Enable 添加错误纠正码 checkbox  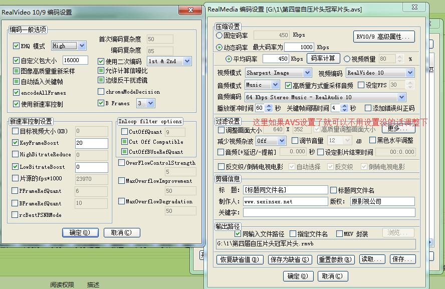click(x=368, y=108)
